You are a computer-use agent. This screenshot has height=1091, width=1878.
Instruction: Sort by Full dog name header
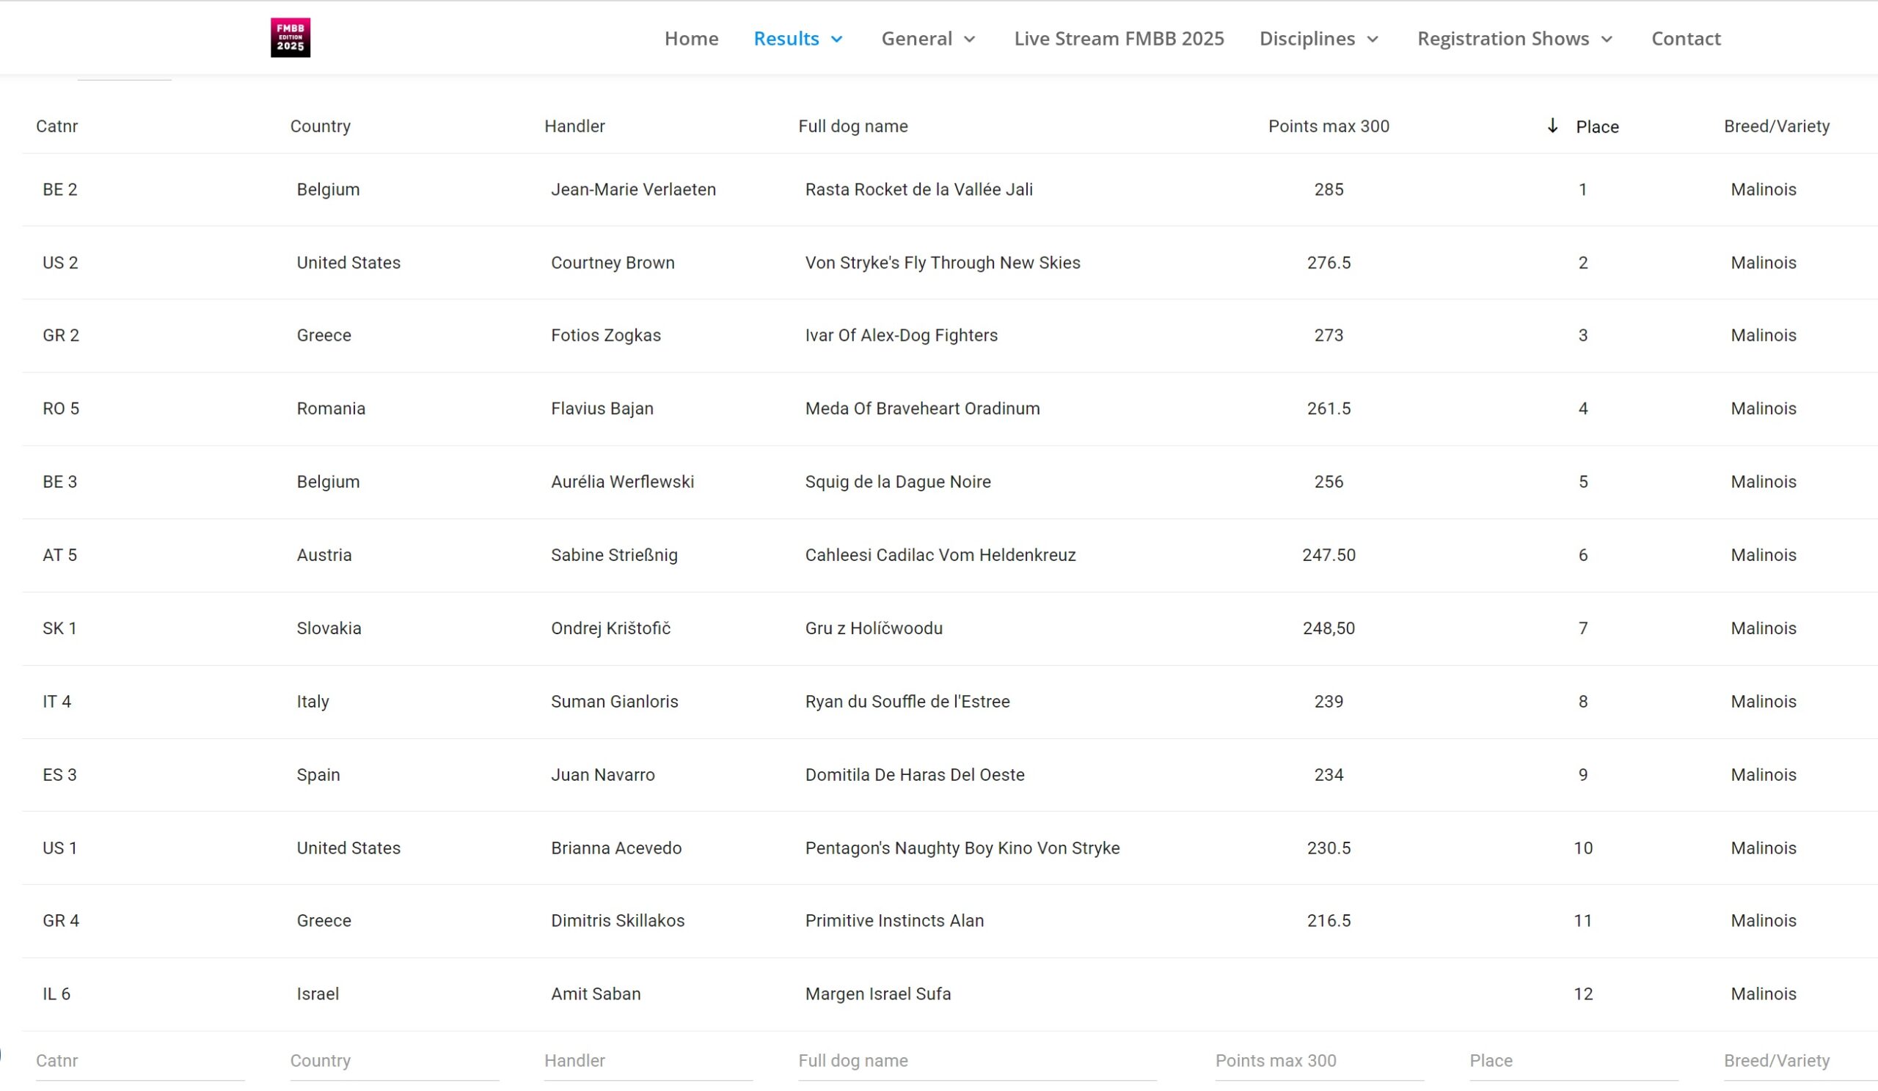tap(853, 126)
